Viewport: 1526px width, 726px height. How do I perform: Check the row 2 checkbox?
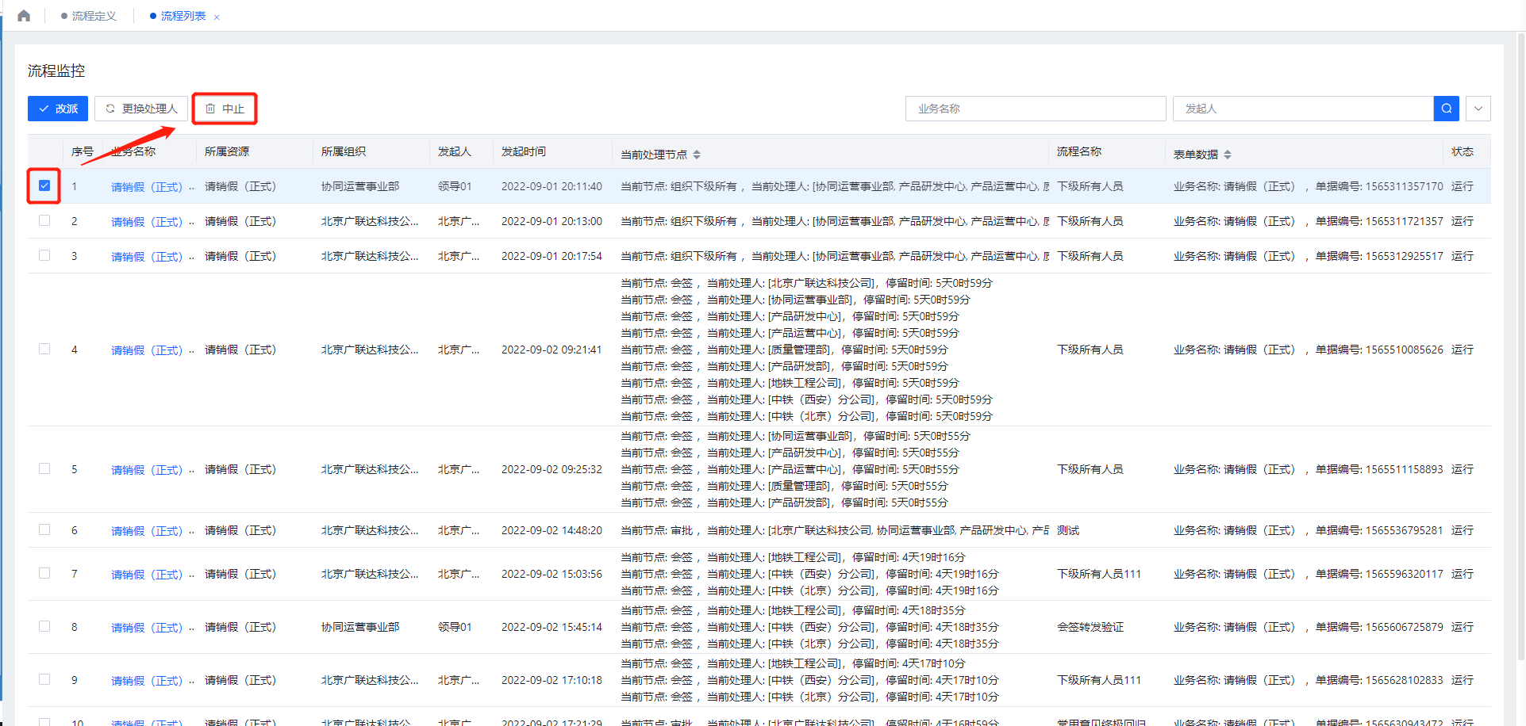pyautogui.click(x=44, y=220)
